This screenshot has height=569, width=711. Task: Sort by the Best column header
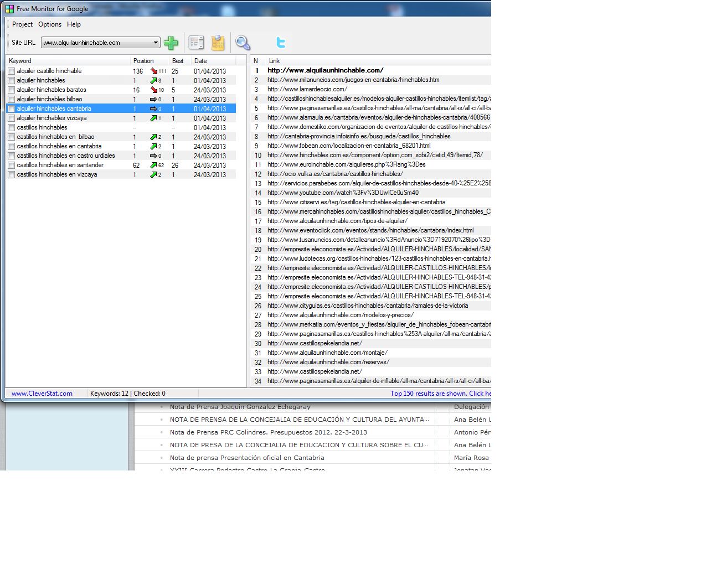(x=181, y=61)
